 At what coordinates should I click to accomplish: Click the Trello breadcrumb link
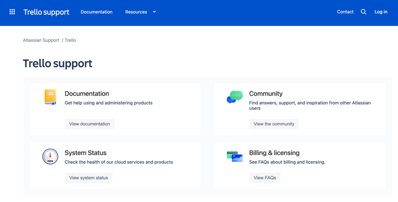[x=70, y=40]
